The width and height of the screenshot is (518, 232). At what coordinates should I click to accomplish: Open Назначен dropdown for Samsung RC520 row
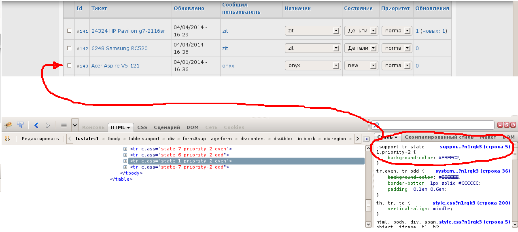coord(312,48)
